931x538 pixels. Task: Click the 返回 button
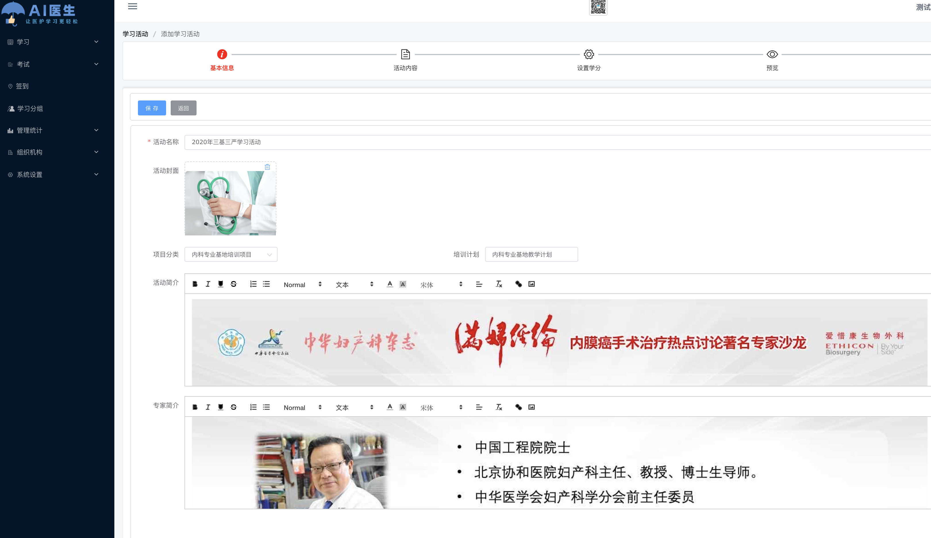point(183,108)
